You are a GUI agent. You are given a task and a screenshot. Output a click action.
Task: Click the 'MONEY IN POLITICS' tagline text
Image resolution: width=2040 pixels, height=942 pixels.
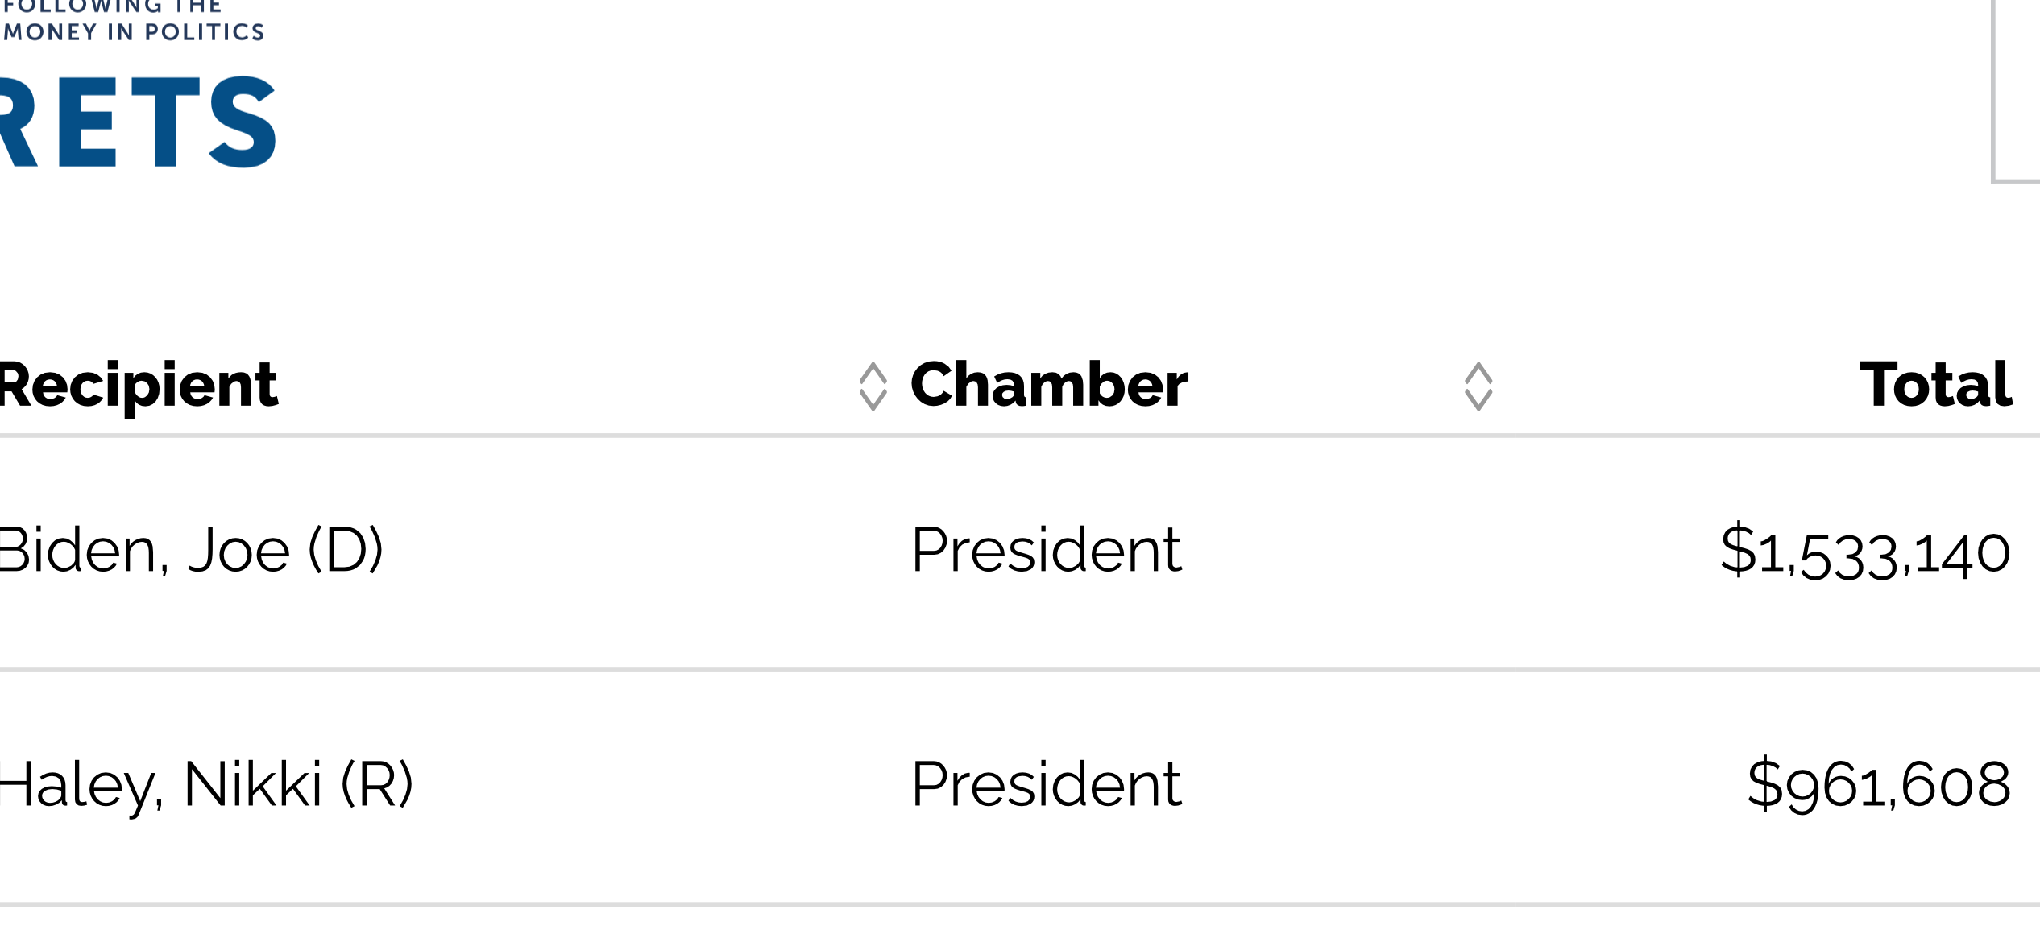click(x=134, y=32)
